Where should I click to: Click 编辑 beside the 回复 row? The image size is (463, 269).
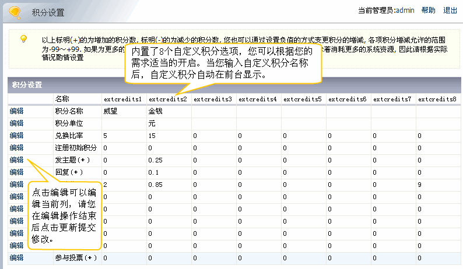(x=16, y=172)
